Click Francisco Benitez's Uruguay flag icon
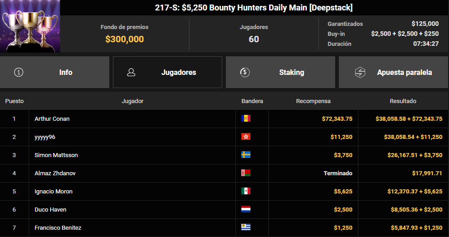449x237 pixels. coord(246,227)
